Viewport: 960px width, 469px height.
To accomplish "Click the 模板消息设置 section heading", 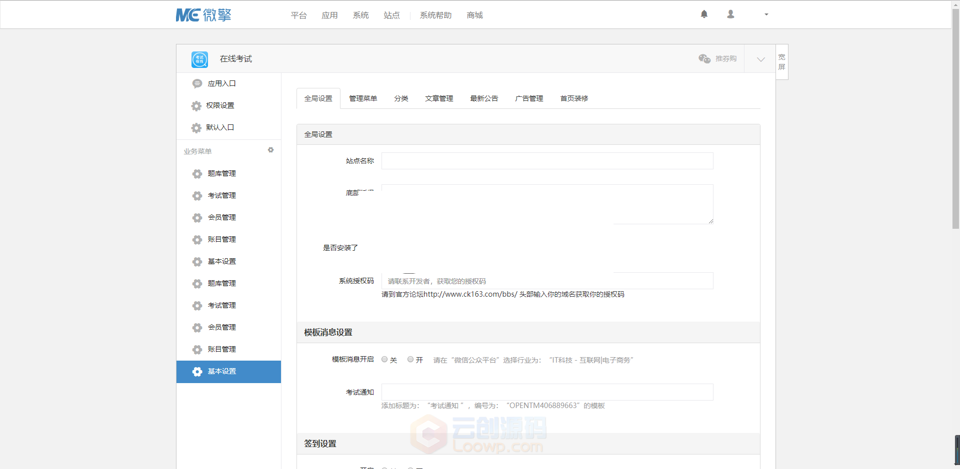I will pos(328,333).
